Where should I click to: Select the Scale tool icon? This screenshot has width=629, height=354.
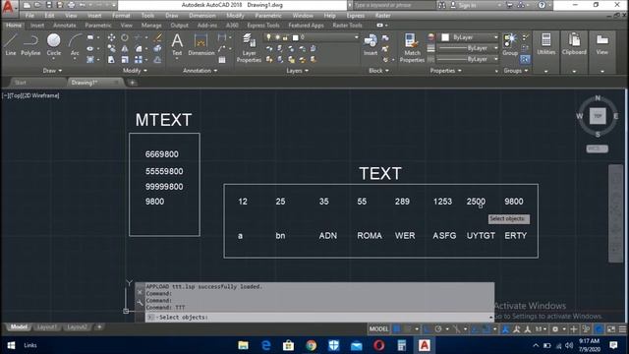click(x=125, y=60)
